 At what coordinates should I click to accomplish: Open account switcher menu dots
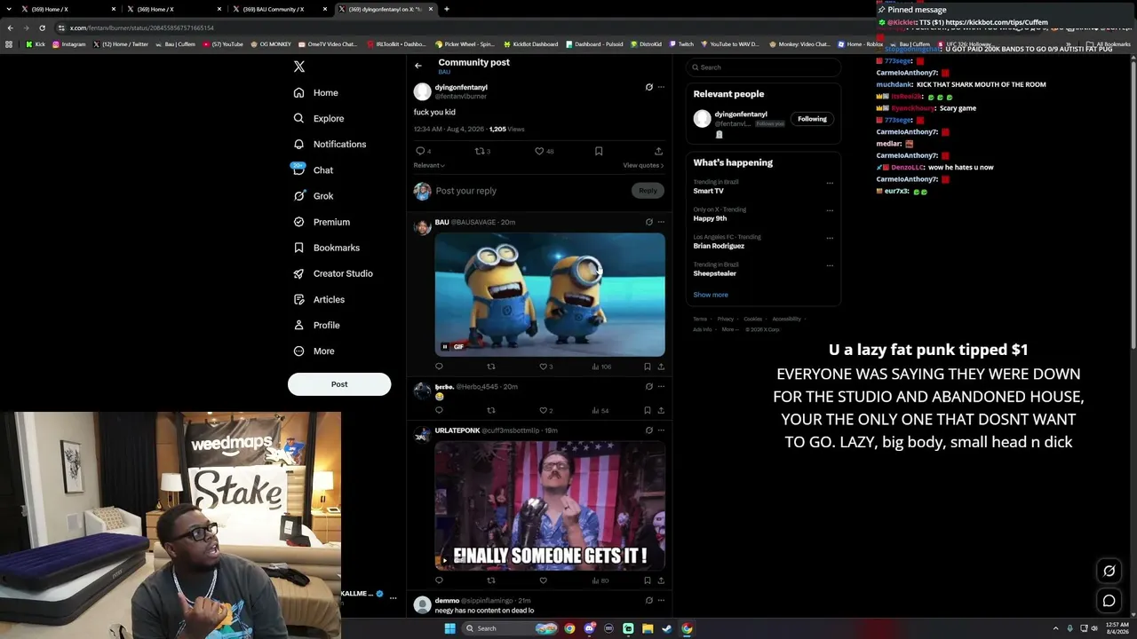393,598
